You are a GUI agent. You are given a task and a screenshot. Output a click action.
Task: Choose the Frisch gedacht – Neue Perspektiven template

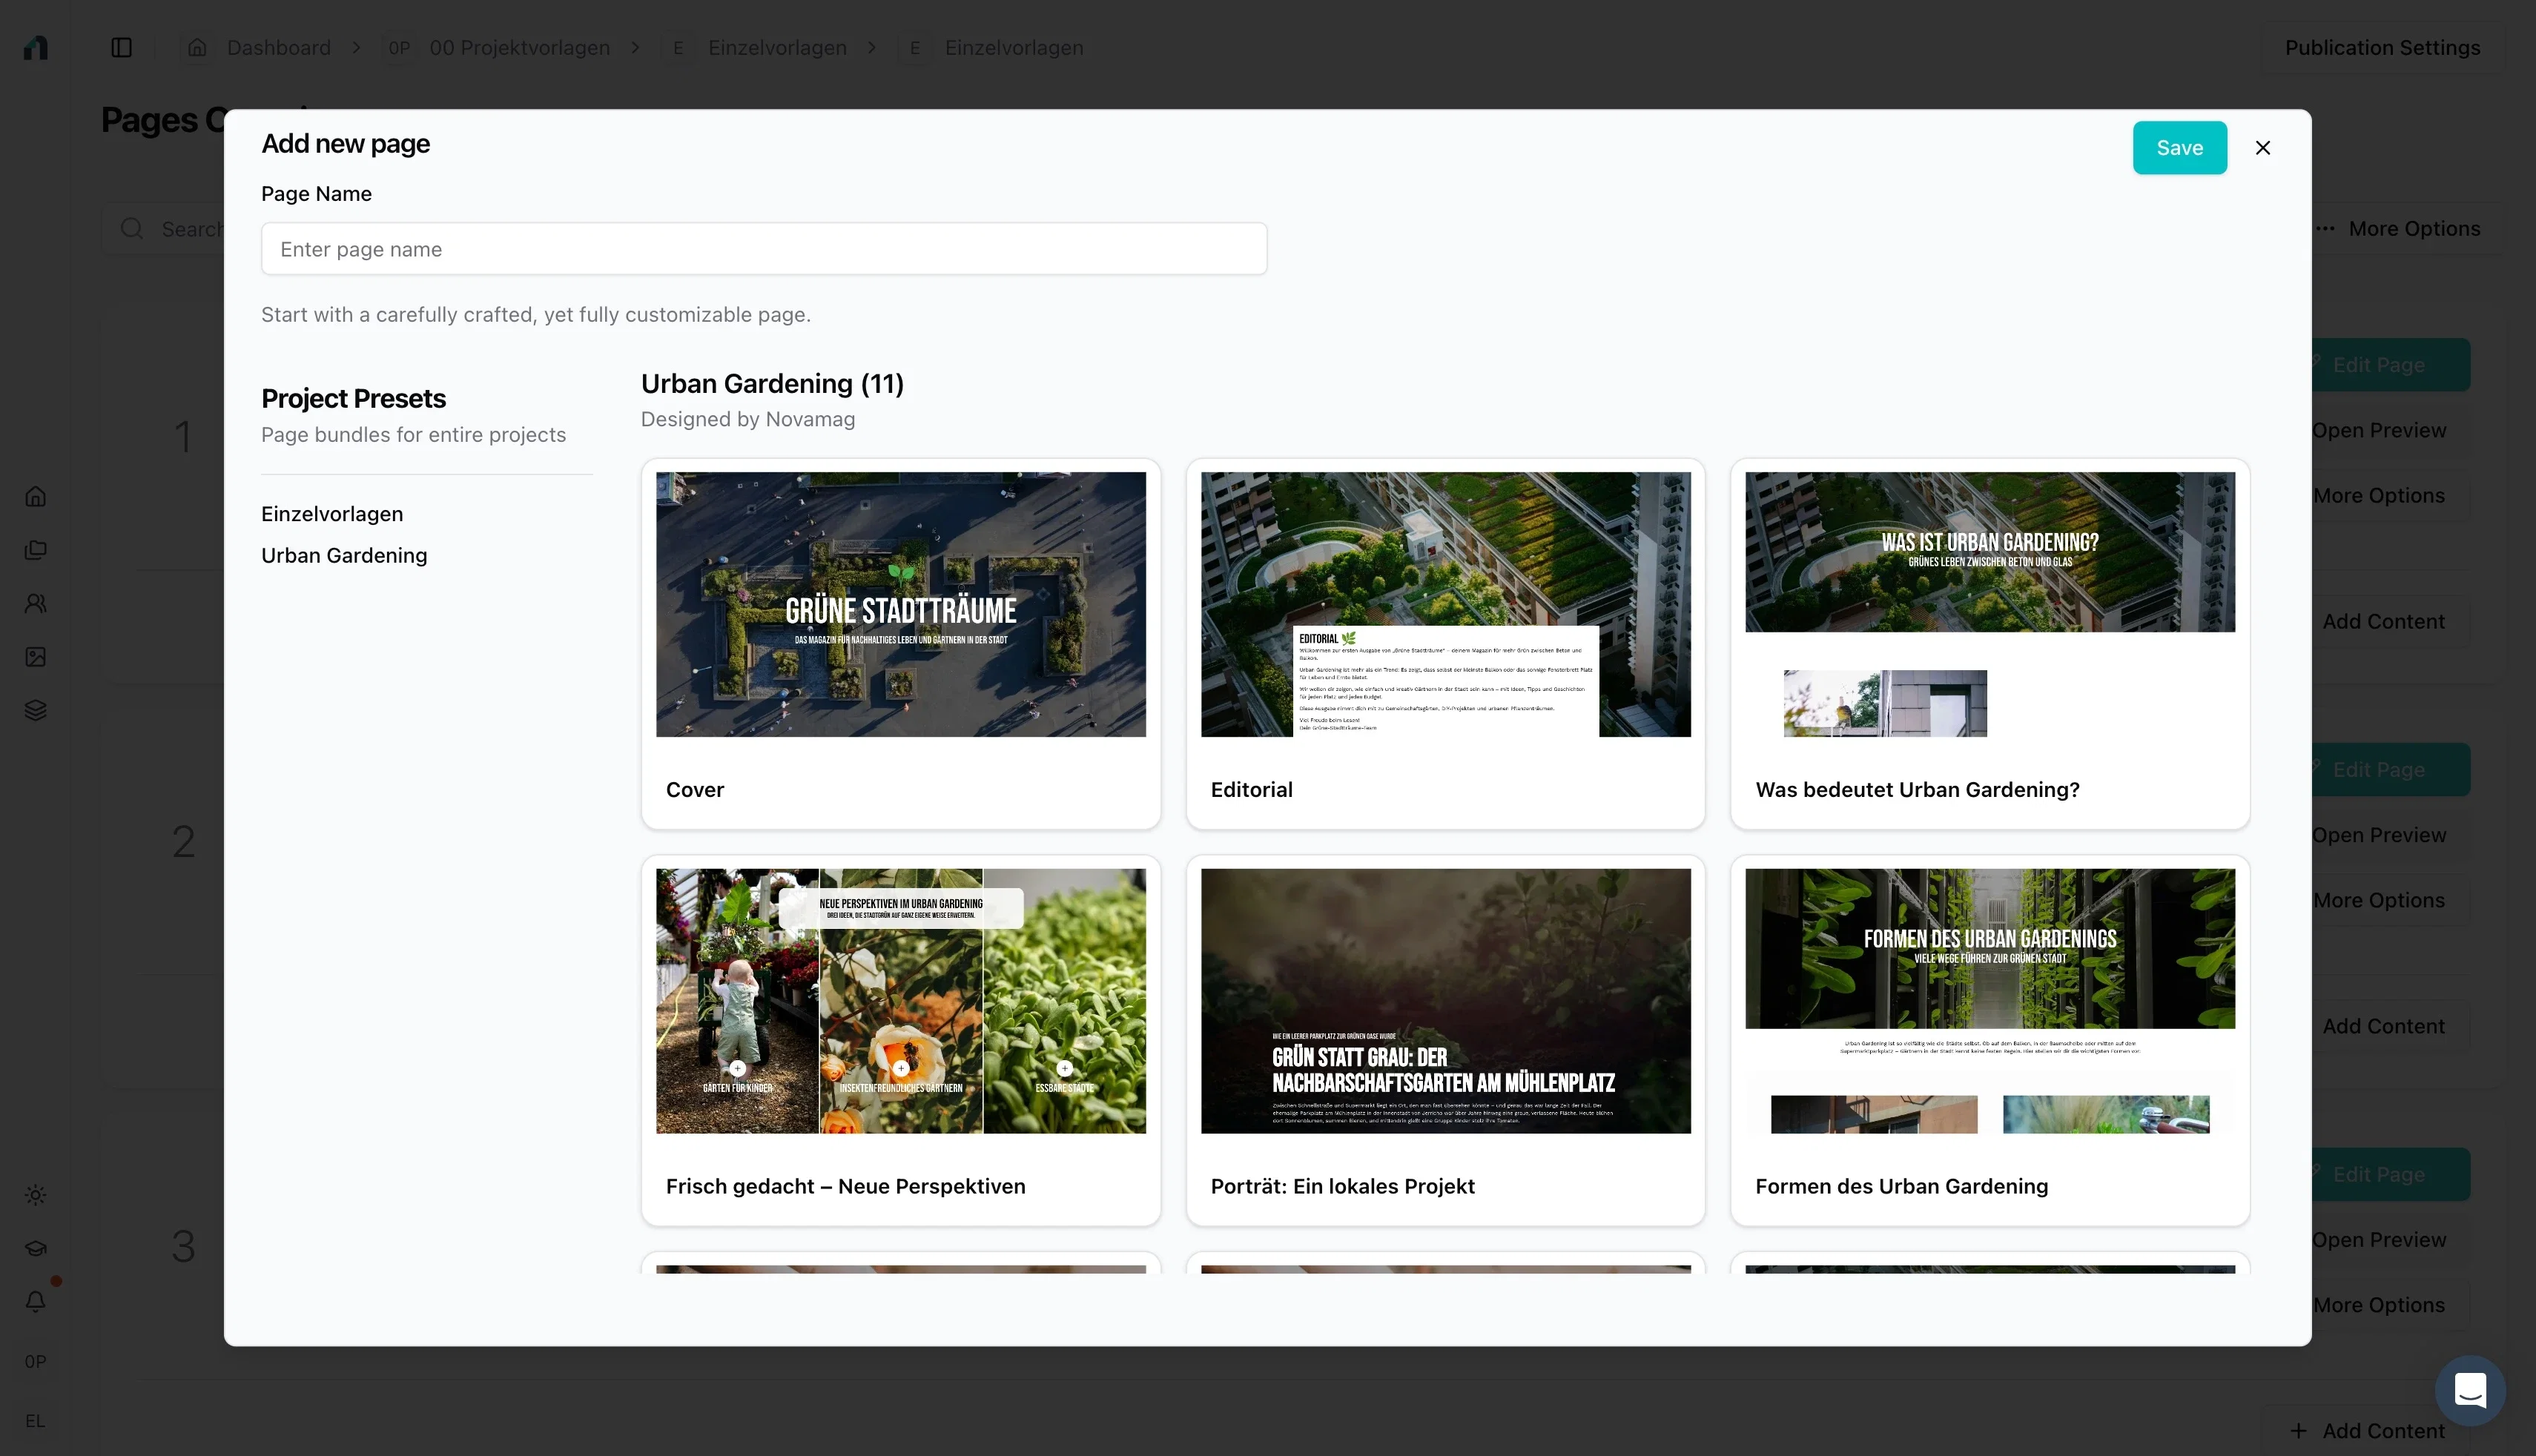pos(901,1040)
